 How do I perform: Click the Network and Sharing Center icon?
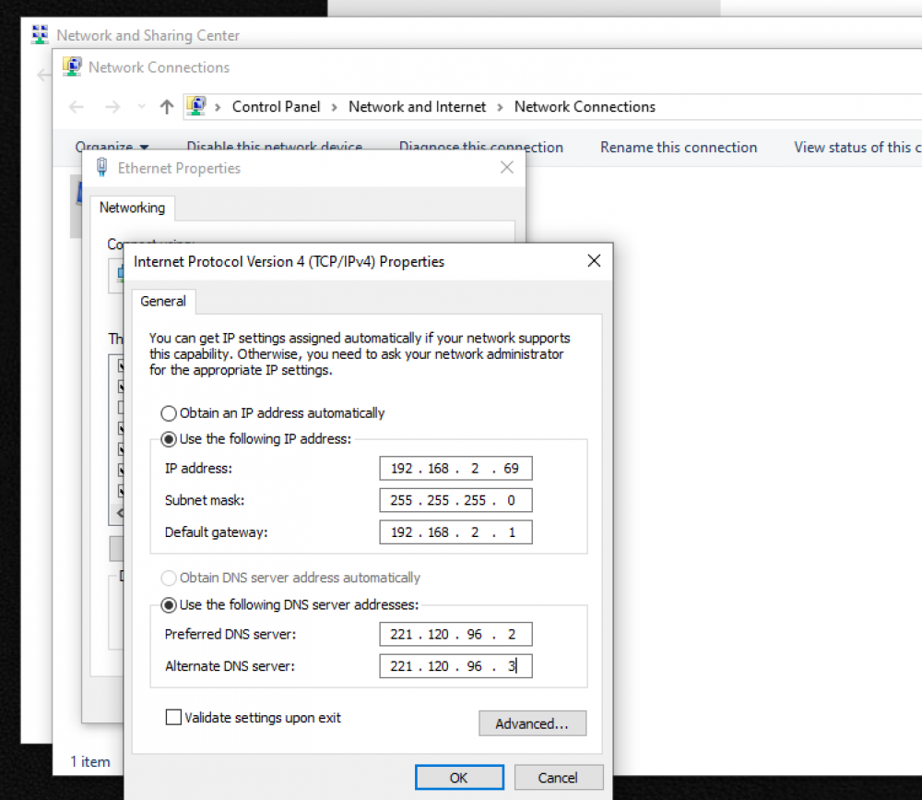[x=40, y=35]
